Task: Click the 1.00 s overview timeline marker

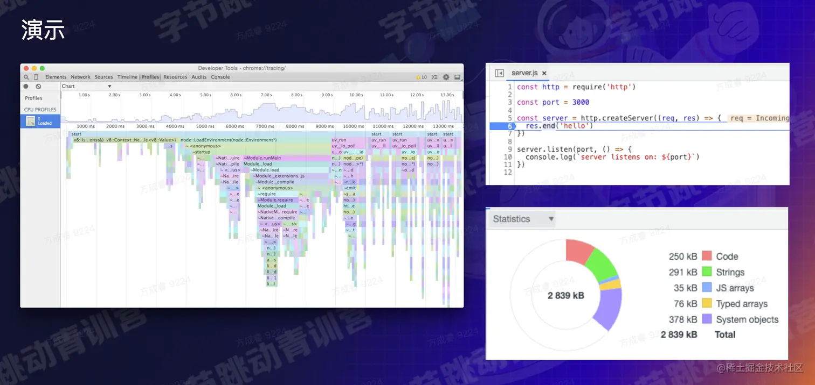Action: [x=84, y=95]
